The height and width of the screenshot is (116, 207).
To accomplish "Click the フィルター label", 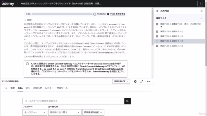I will click(x=27, y=107).
